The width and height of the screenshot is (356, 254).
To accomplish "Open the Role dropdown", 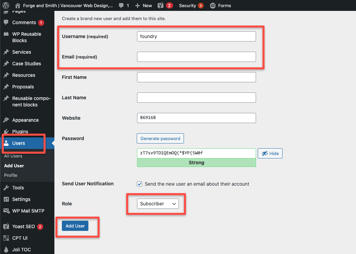I will [x=158, y=204].
